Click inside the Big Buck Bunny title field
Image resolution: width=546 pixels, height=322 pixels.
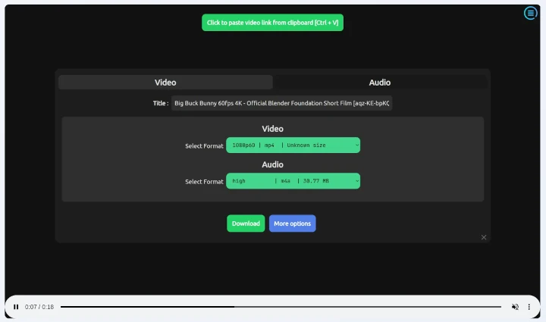(281, 103)
